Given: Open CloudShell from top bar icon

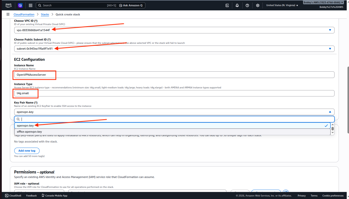Looking at the screenshot, I should pos(227,5).
